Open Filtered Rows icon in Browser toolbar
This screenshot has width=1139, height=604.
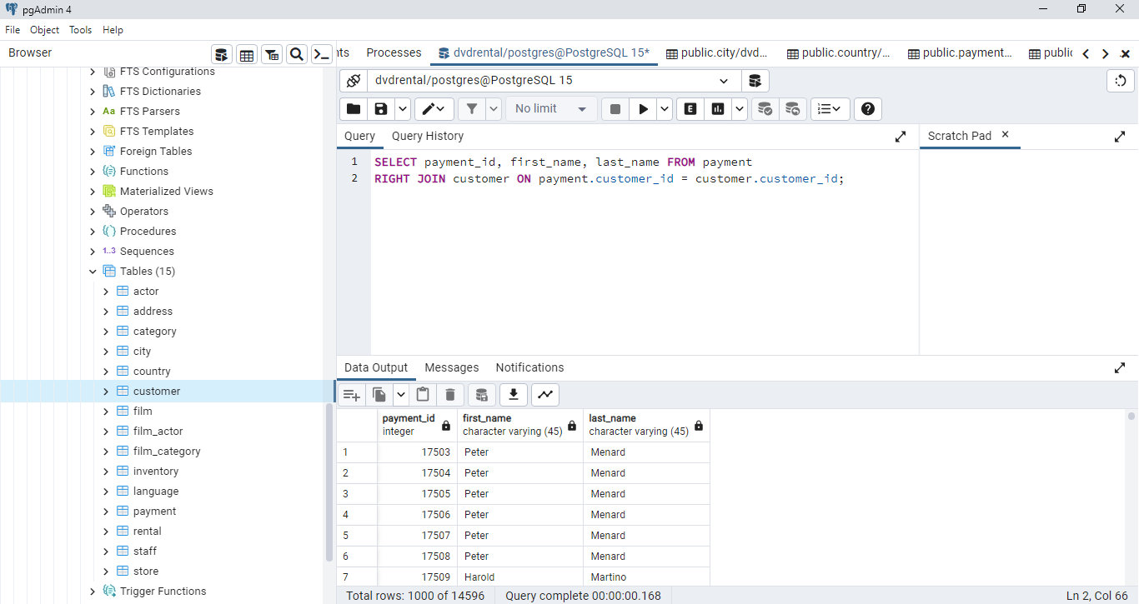272,55
